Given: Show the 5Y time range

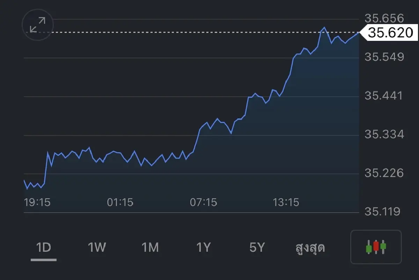Looking at the screenshot, I should (257, 248).
